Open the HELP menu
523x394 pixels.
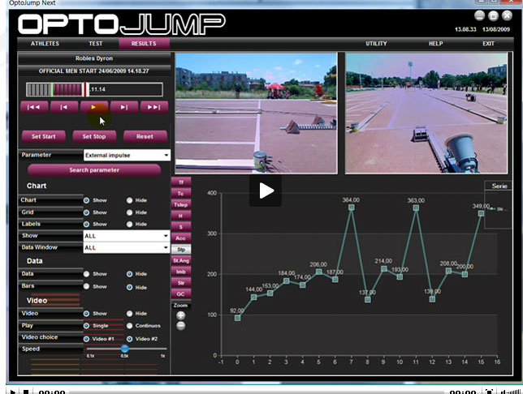click(x=435, y=44)
